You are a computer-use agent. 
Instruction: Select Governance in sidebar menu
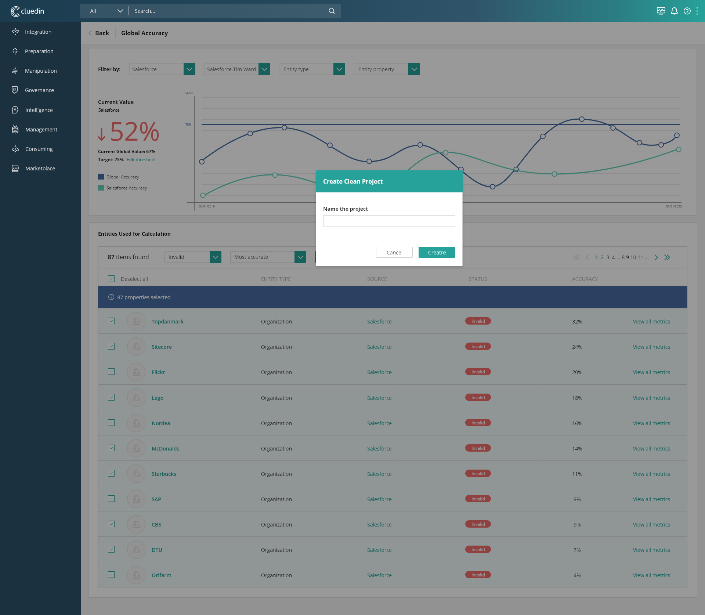39,90
